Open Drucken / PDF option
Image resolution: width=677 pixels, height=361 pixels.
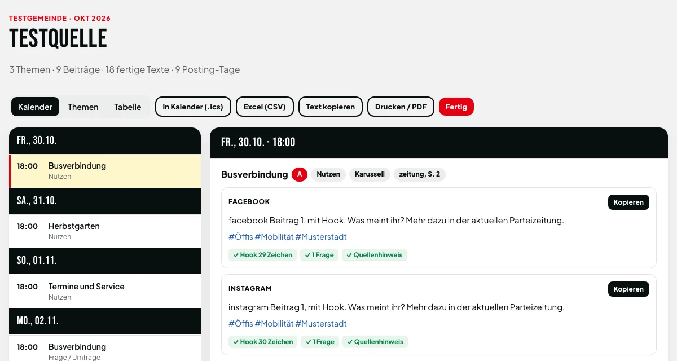tap(401, 107)
